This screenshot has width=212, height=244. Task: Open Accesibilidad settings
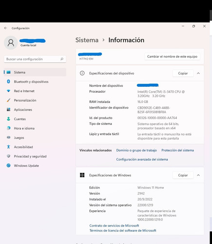click(35, 147)
